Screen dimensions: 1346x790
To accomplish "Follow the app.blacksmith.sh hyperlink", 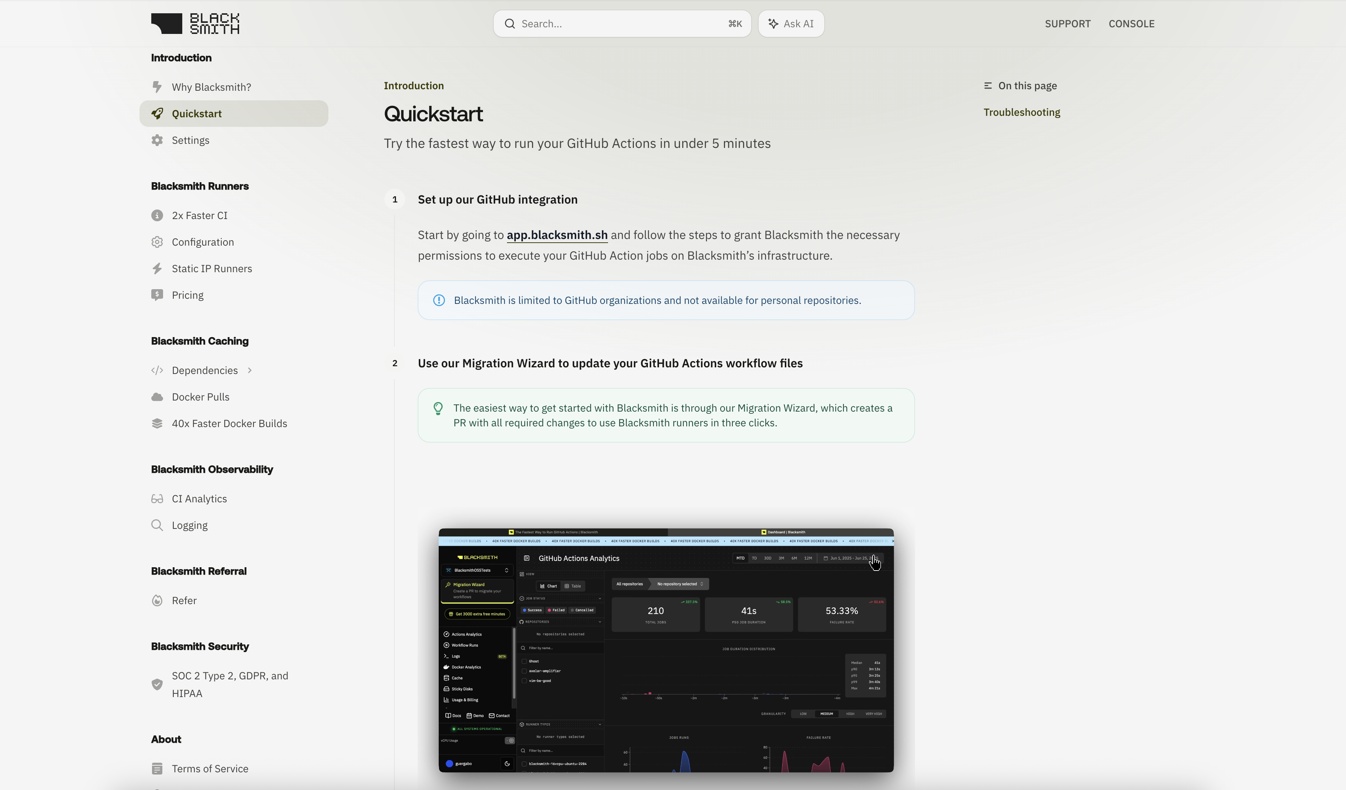I will point(557,235).
